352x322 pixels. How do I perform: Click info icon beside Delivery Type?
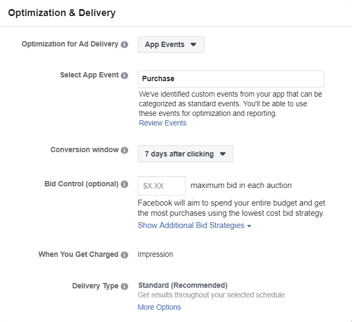[x=124, y=286]
